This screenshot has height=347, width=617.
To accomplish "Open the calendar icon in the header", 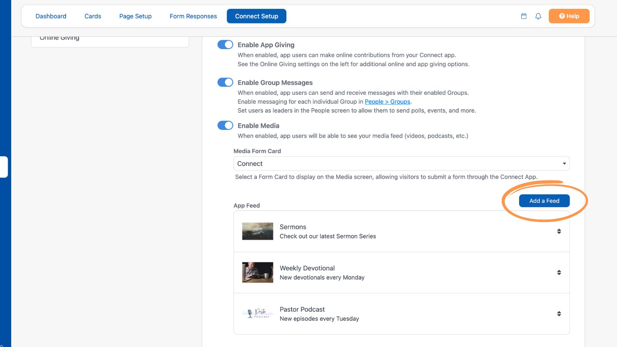I will [524, 16].
